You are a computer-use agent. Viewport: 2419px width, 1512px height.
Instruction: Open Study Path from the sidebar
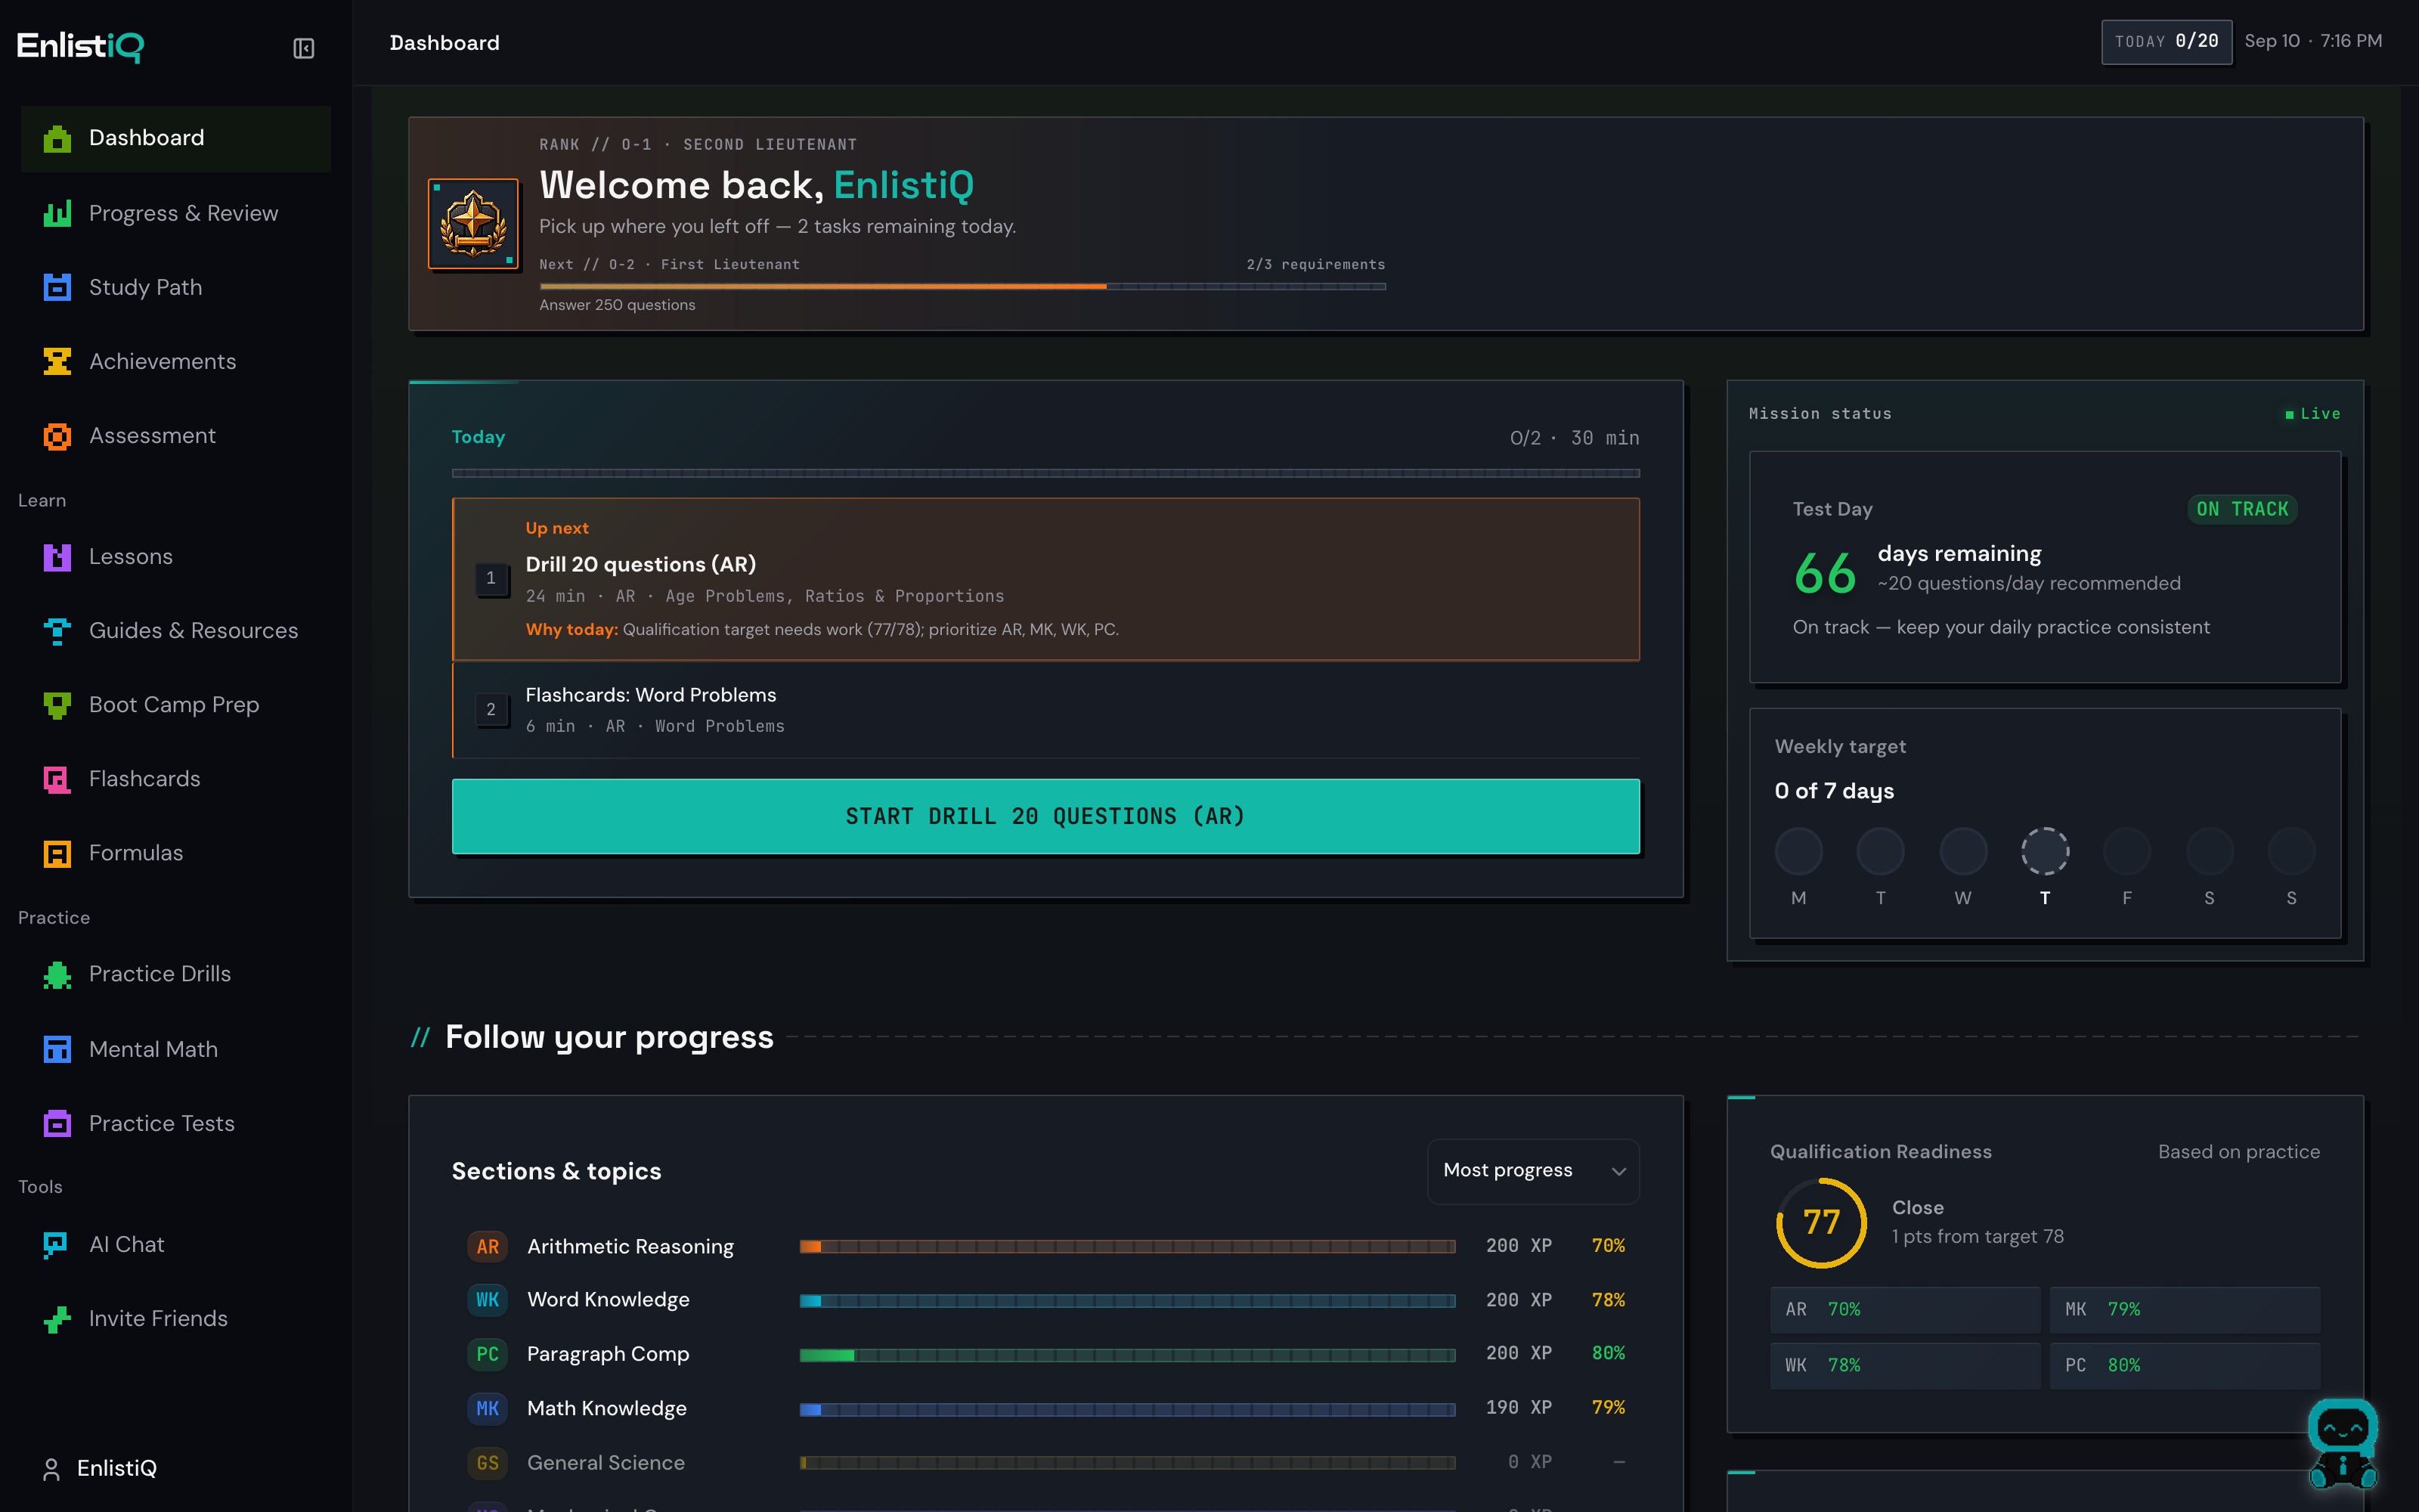[176, 287]
